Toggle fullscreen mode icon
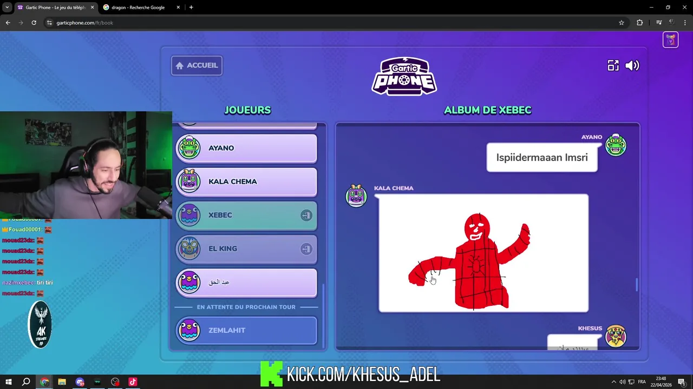The image size is (693, 389). pos(613,65)
